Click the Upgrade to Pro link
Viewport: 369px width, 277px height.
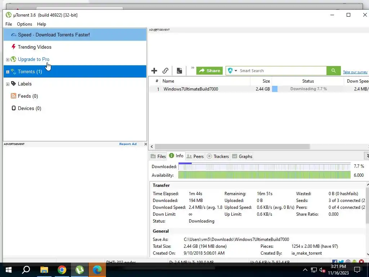coord(34,60)
